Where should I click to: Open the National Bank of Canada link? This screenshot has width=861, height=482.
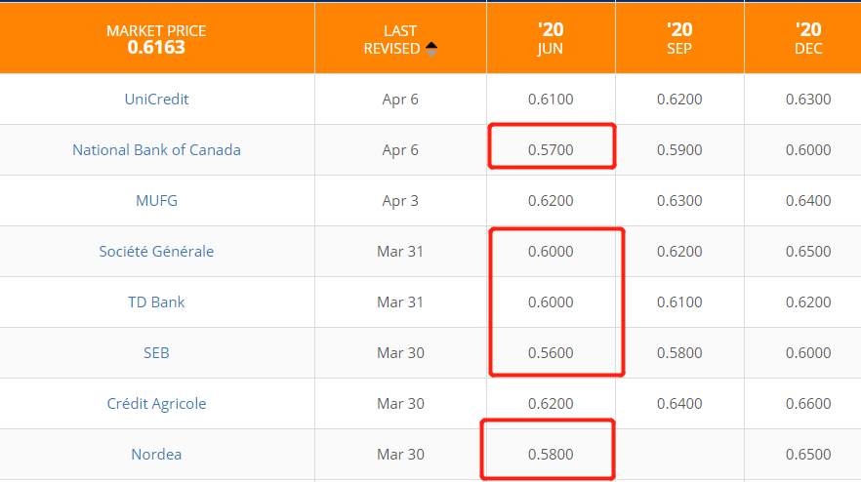[156, 150]
